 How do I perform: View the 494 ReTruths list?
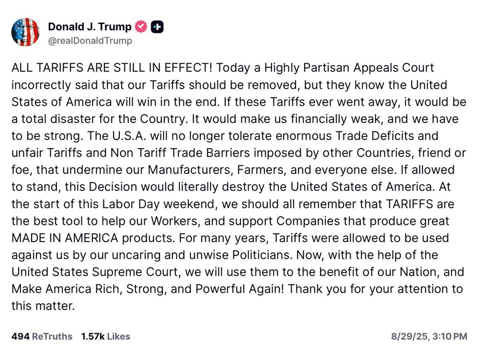(42, 336)
